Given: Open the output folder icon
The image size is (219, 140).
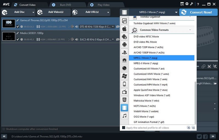Looking at the screenshot, I should [x=215, y=83].
